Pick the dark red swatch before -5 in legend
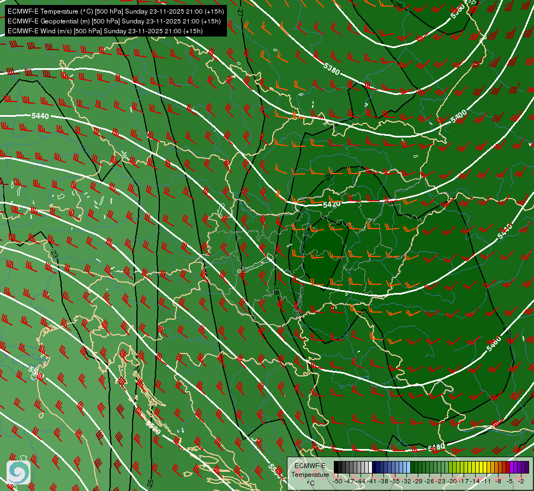Screen dimensions: 534x491 pyautogui.click(x=508, y=467)
